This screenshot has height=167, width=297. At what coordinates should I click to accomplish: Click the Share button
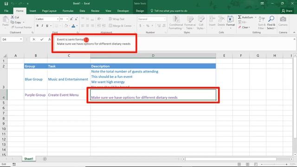(287, 11)
